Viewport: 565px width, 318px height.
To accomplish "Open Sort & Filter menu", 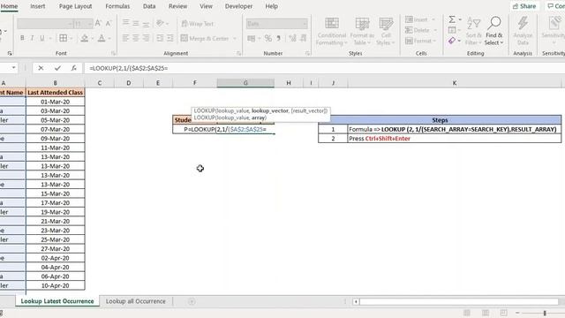I will point(473,32).
